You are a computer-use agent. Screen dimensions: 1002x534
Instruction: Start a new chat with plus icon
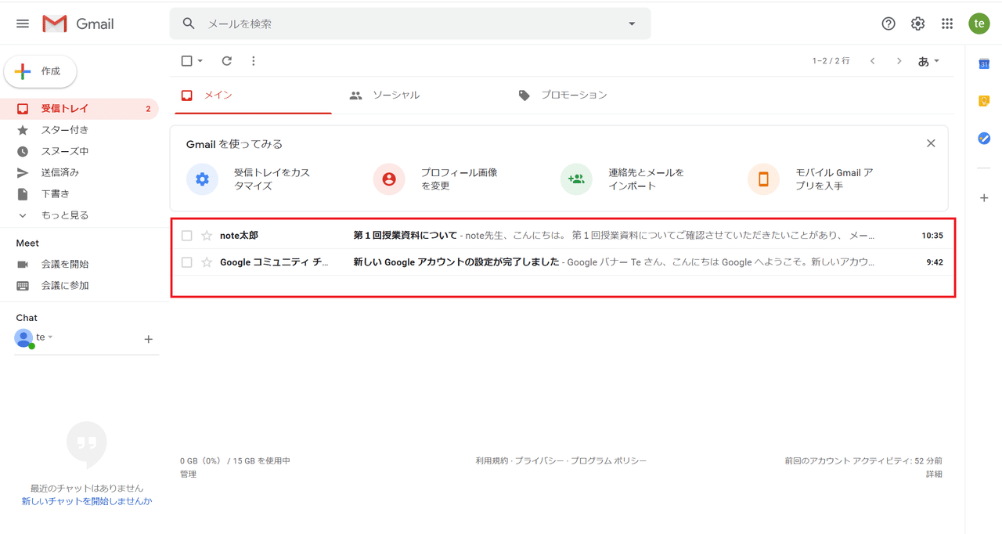[149, 339]
